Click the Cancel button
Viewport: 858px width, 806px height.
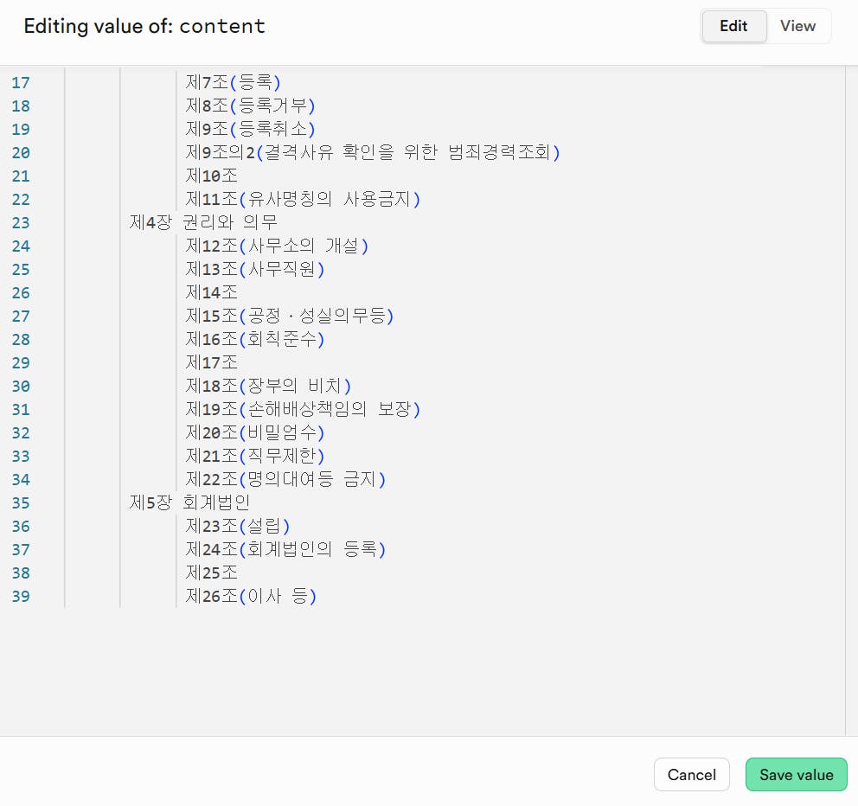click(x=691, y=775)
